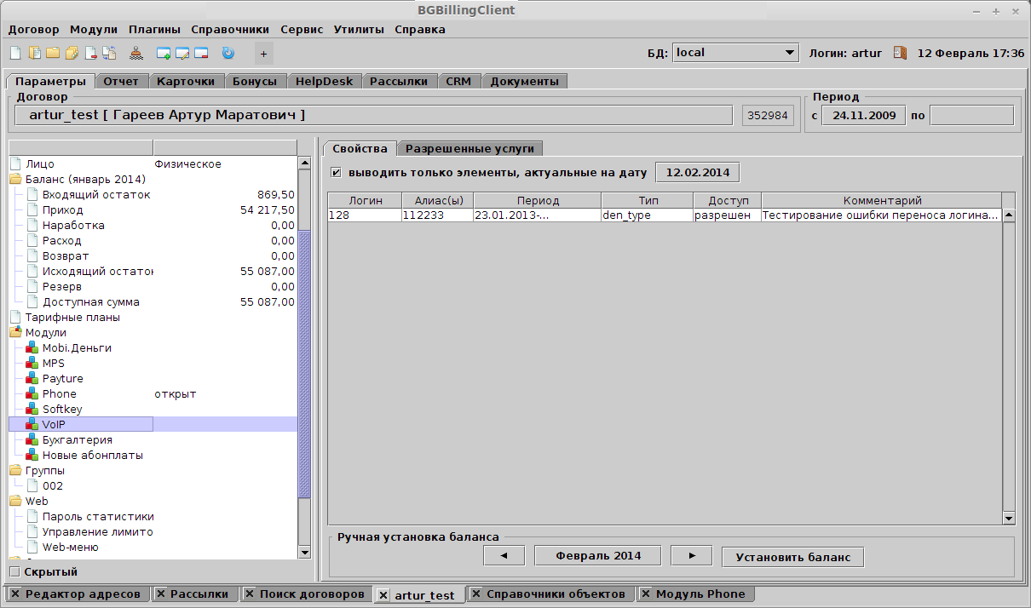The width and height of the screenshot is (1031, 608).
Task: Click the plus button in toolbar
Action: [263, 54]
